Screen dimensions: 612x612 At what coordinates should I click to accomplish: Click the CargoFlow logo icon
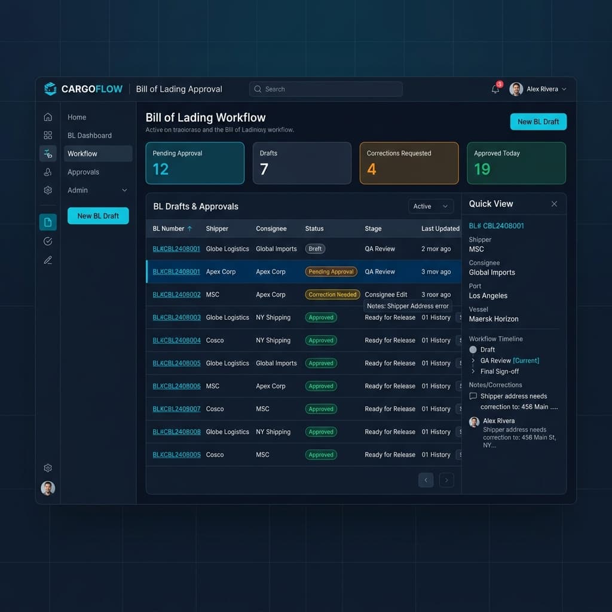click(50, 89)
